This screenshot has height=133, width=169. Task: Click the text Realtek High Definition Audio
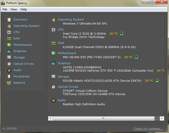tap(84, 104)
